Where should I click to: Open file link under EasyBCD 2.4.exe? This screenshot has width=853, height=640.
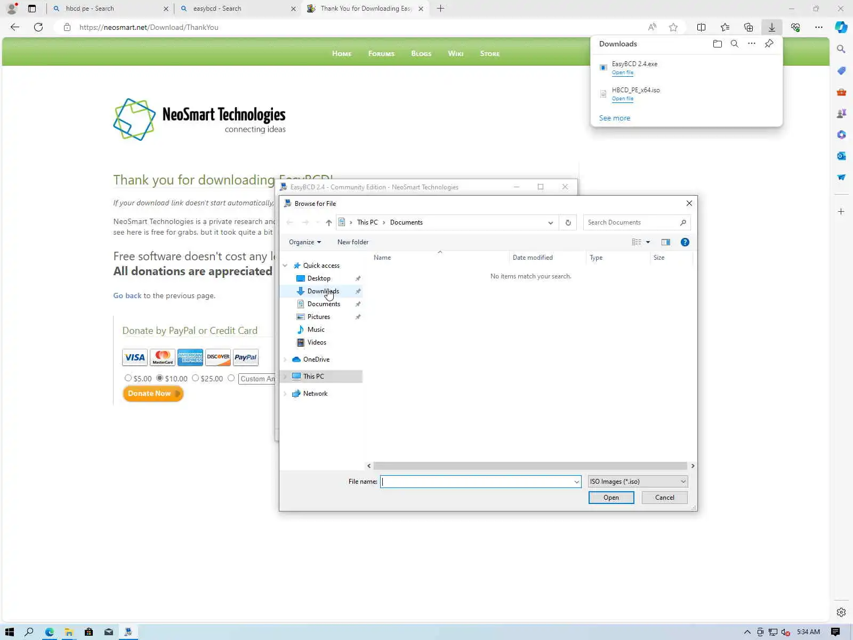623,73
